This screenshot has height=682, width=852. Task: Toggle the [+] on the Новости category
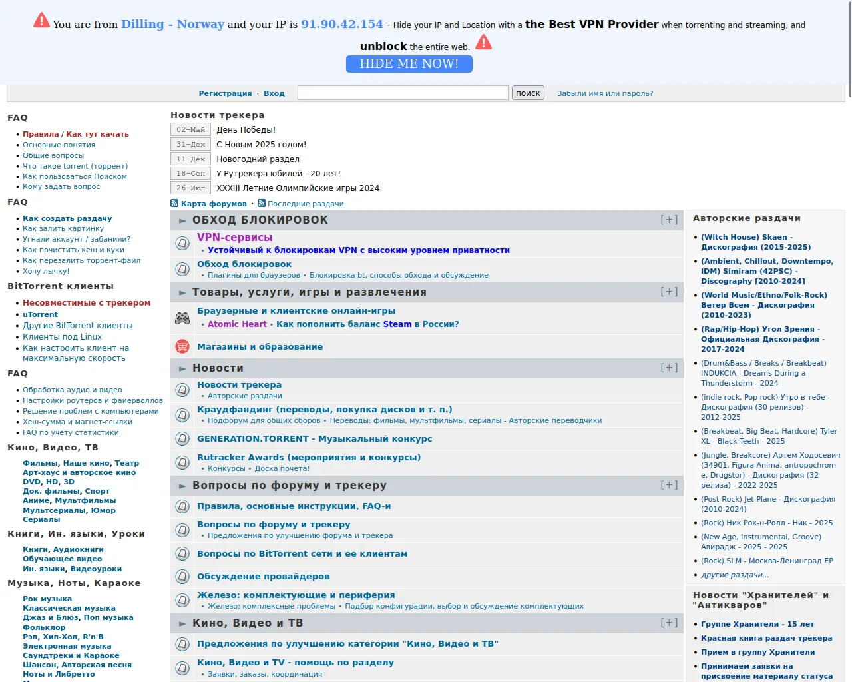click(669, 368)
